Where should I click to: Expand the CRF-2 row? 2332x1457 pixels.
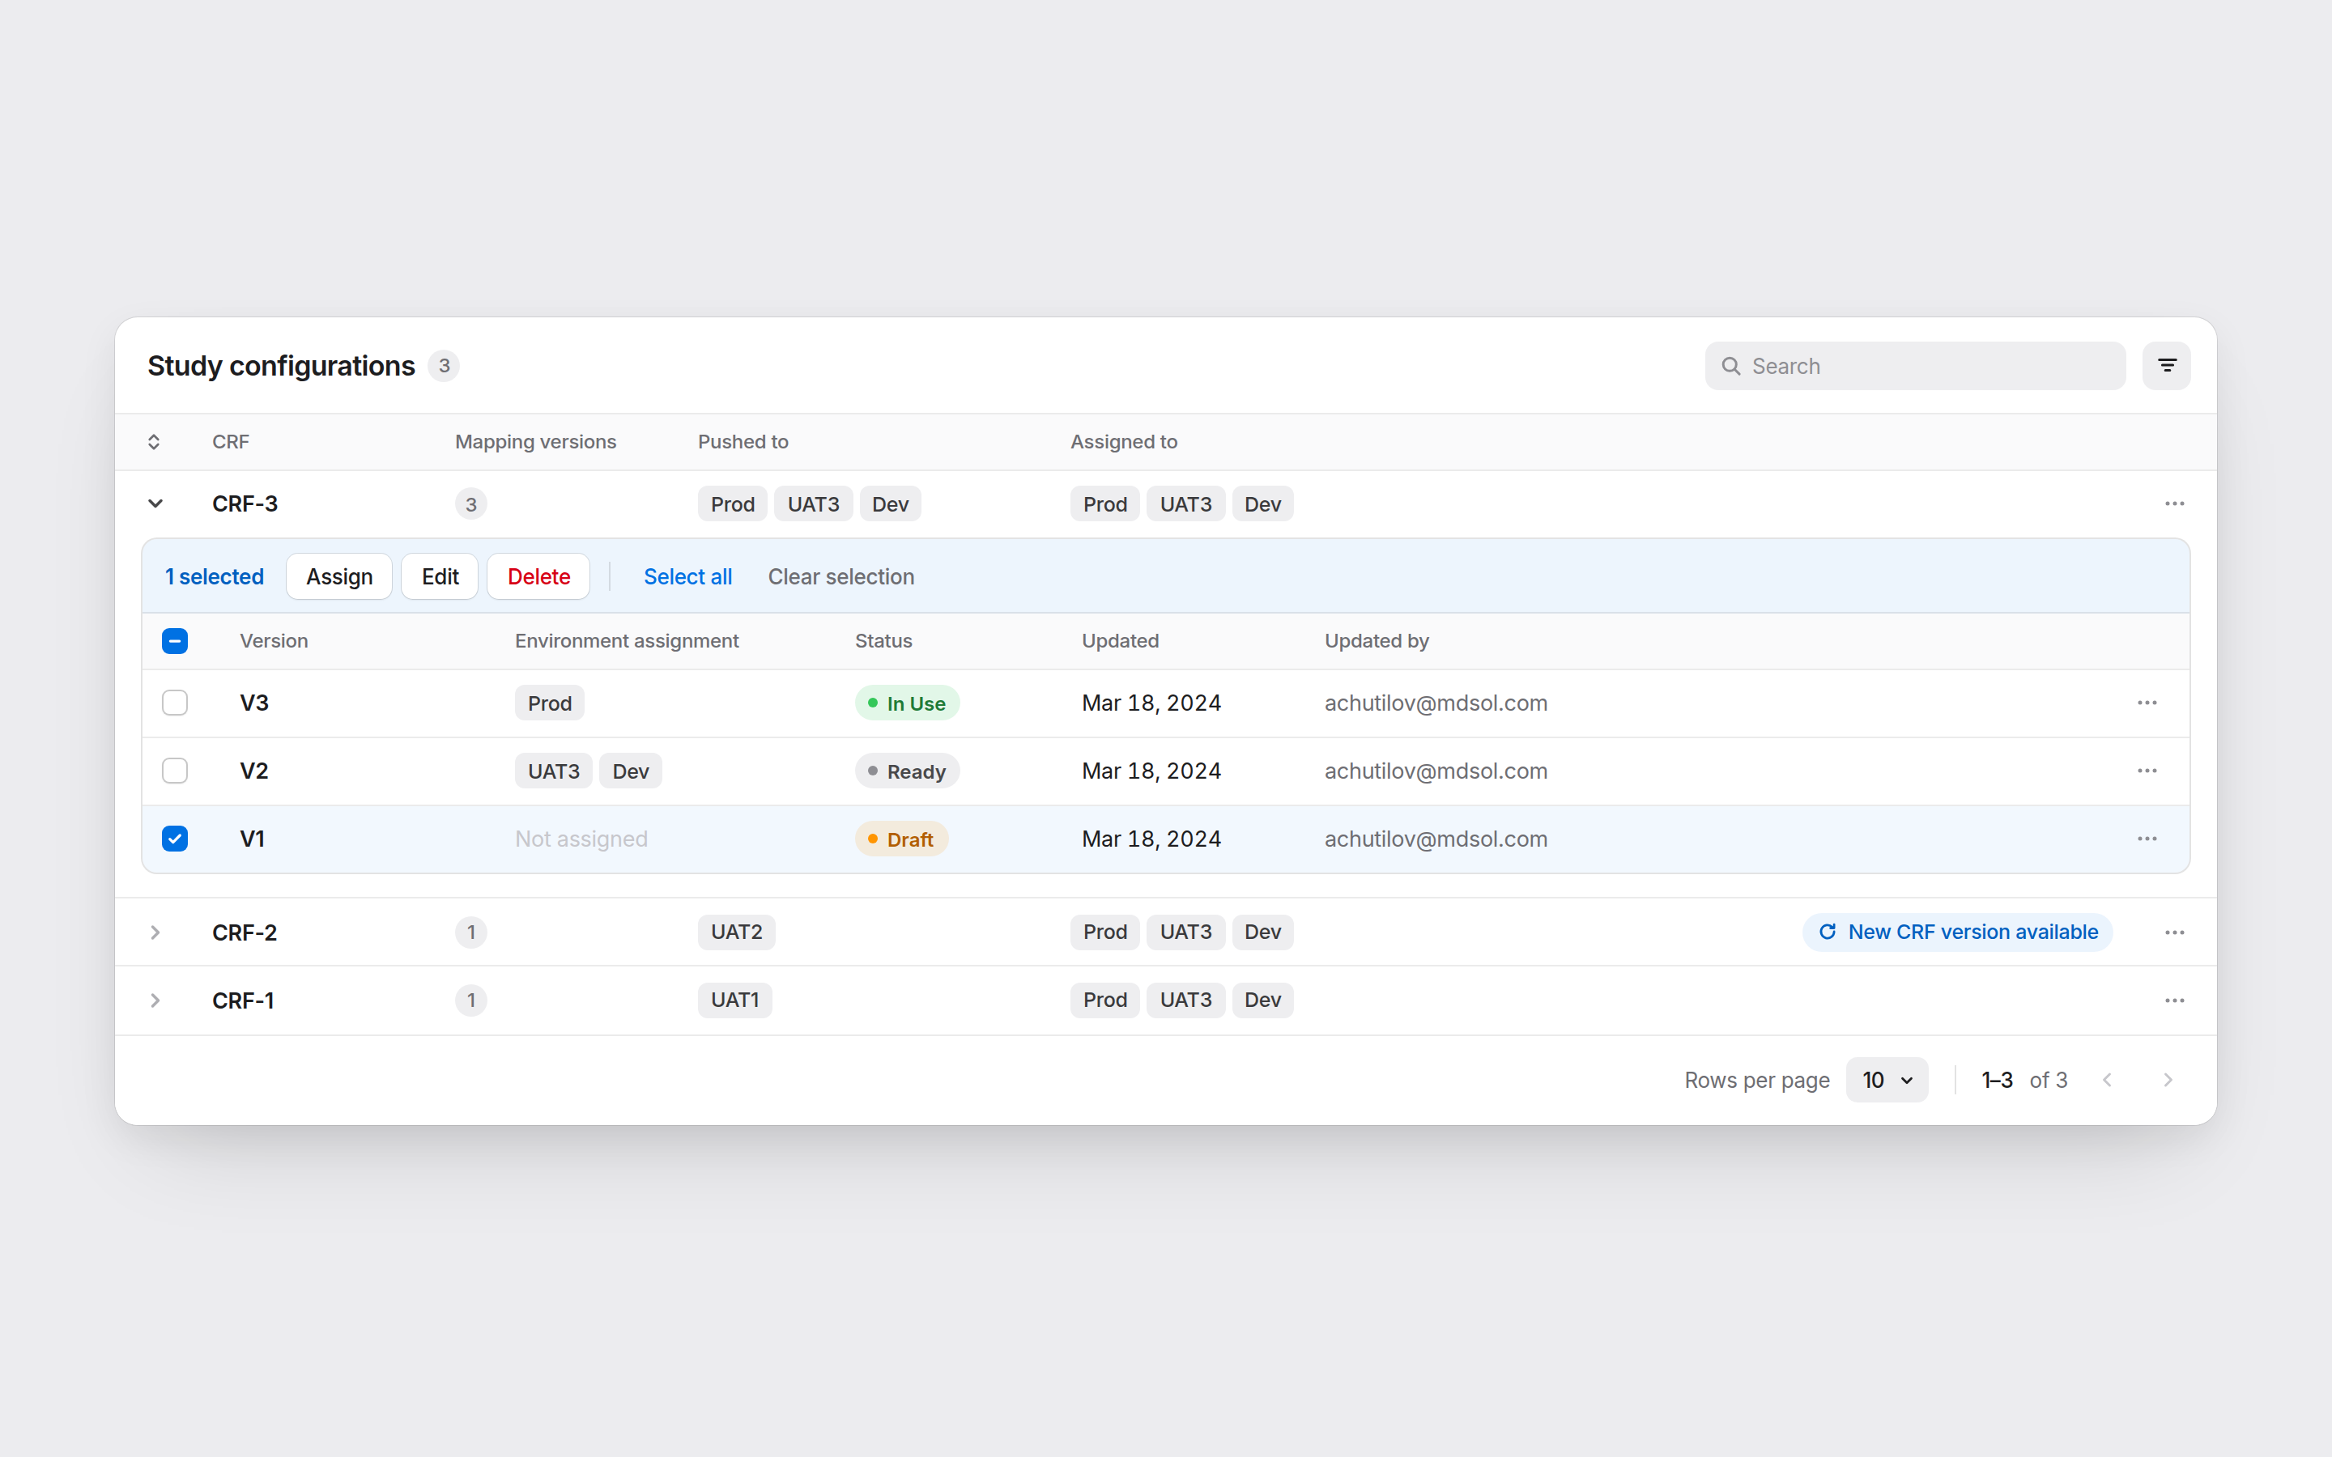click(155, 932)
